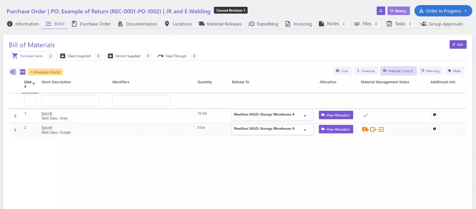Viewport: 476px width, 209px height.
Task: Open the additional info comment icon for line 2
Action: [435, 129]
